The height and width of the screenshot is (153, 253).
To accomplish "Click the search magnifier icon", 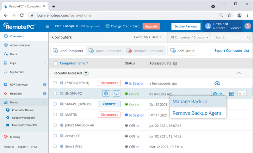I will [x=248, y=37].
